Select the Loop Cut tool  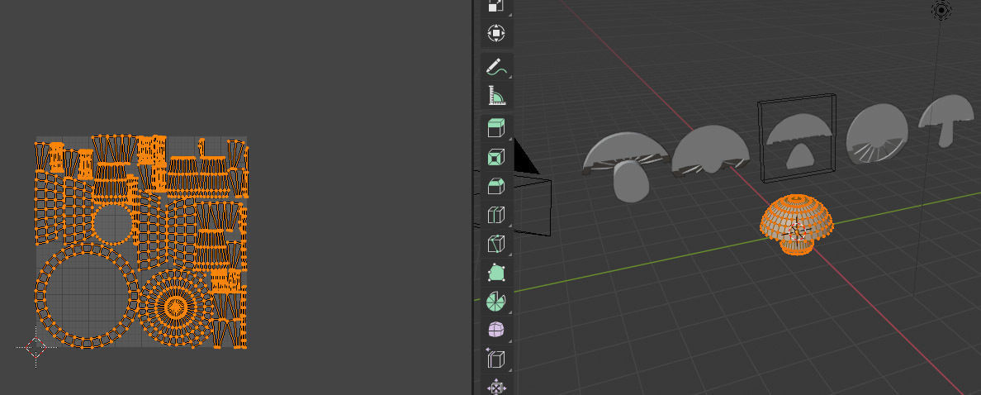click(x=496, y=215)
